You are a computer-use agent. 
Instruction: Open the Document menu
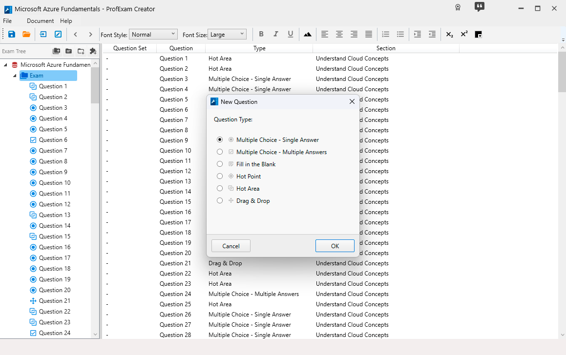41,21
